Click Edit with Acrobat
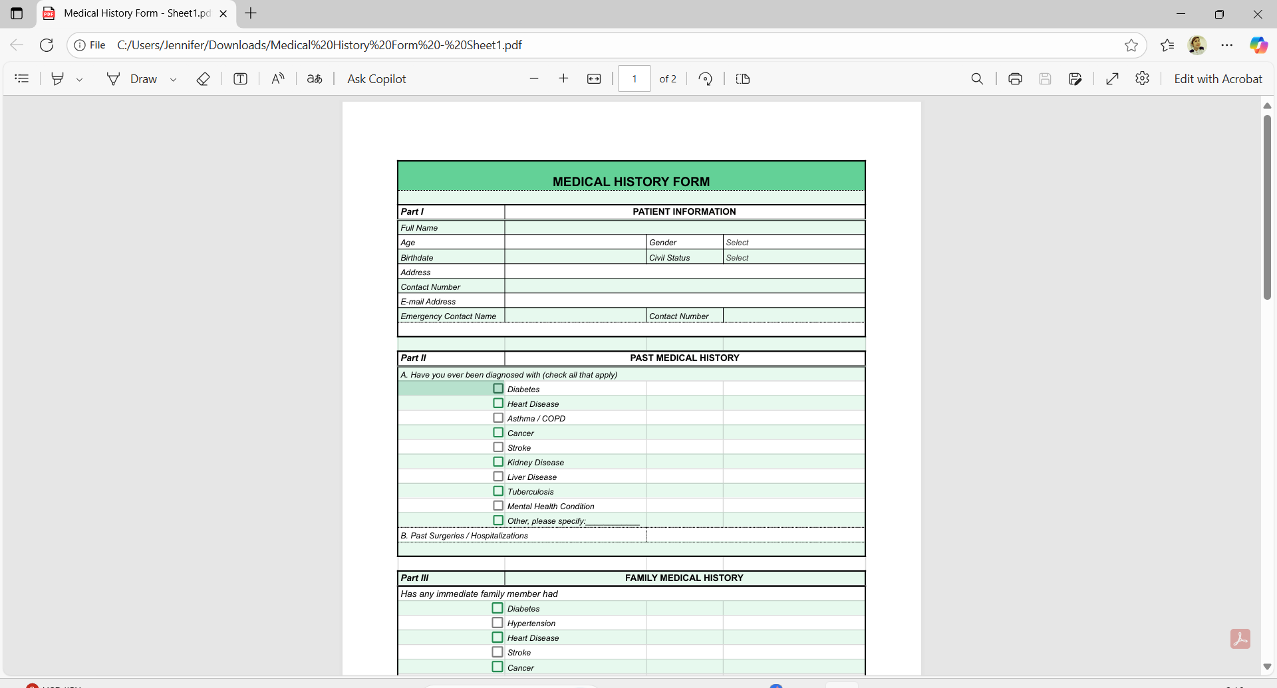1277x688 pixels. [1218, 79]
